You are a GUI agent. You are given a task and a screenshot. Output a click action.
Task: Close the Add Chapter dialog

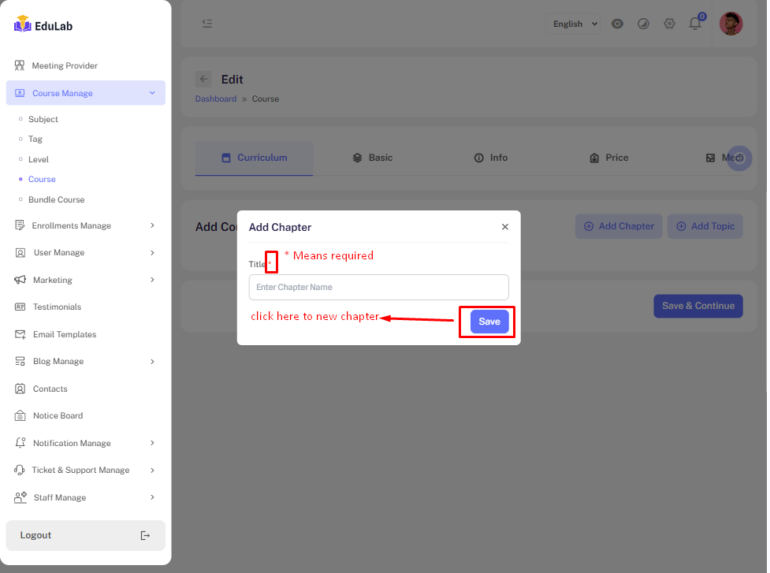505,227
